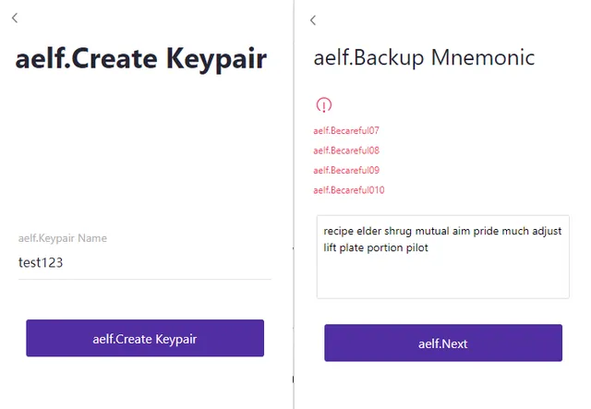Go back from the Backup Mnemonic screen
591x409 pixels.
pyautogui.click(x=313, y=20)
